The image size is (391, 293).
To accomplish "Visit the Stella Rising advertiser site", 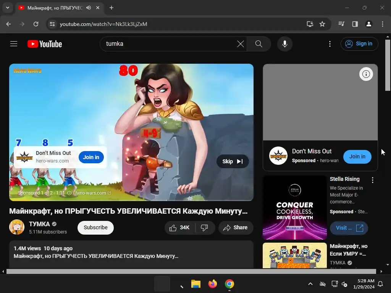I will coord(349,228).
